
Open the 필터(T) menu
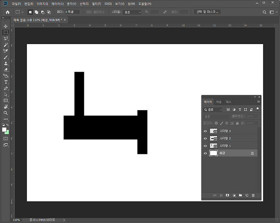[96, 4]
